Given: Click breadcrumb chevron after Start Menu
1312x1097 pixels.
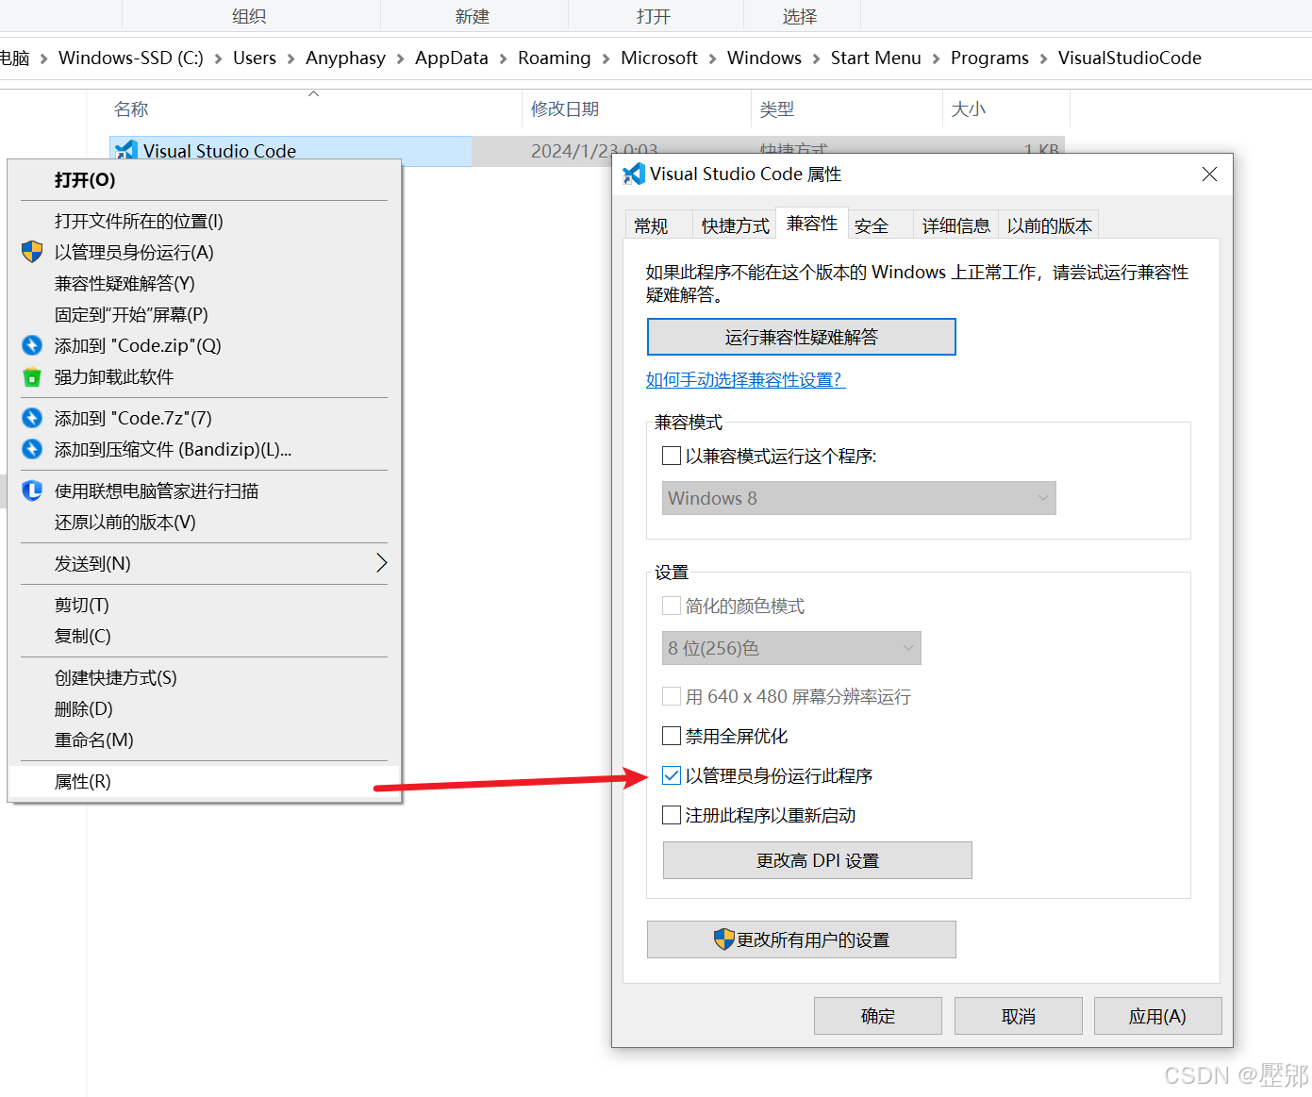Looking at the screenshot, I should (936, 58).
